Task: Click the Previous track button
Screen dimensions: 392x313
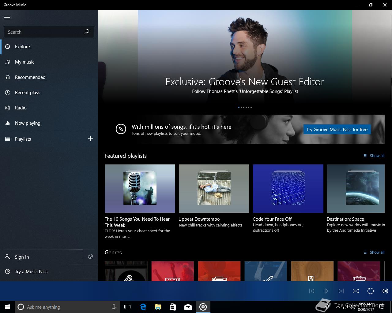Action: [312, 291]
